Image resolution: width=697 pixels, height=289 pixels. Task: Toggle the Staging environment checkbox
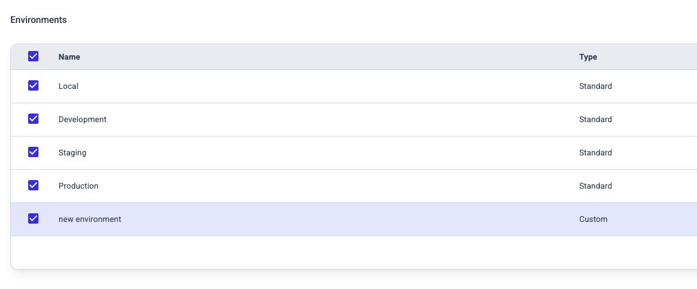tap(33, 152)
